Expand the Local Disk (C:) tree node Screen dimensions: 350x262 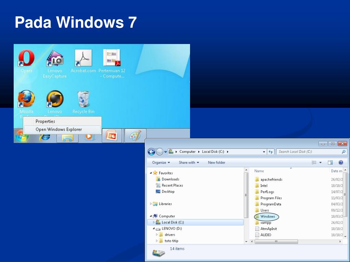coord(154,222)
